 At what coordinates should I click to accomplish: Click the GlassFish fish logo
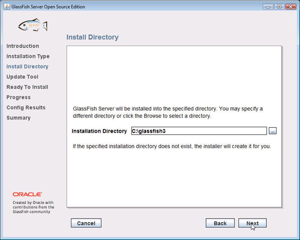[33, 25]
